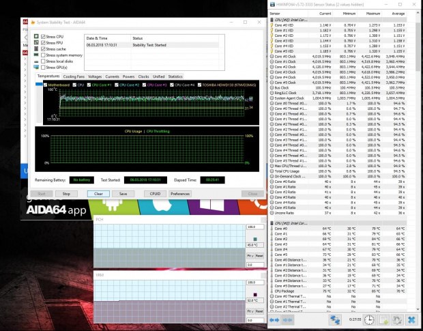Click HWiNFO log file icon with green plus

pyautogui.click(x=383, y=320)
